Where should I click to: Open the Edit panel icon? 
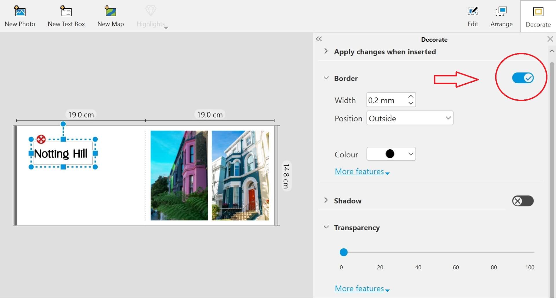(x=473, y=12)
